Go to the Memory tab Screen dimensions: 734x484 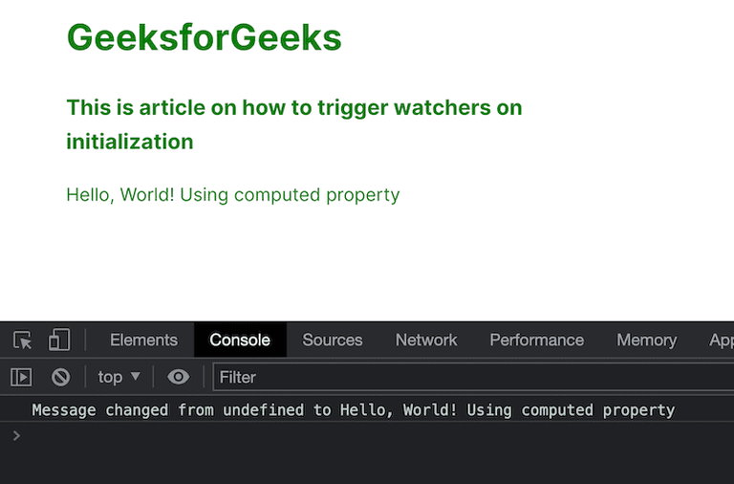(646, 340)
